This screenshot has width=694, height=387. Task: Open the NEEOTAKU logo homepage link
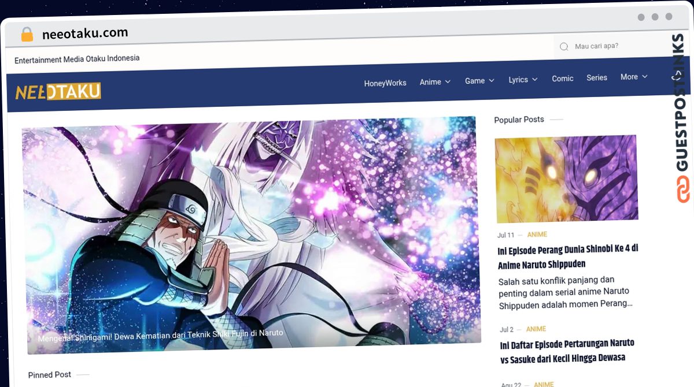tap(58, 92)
